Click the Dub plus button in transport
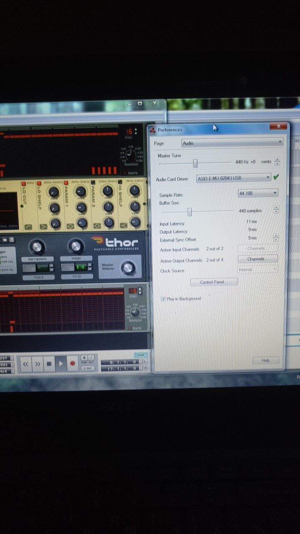 pos(84,358)
